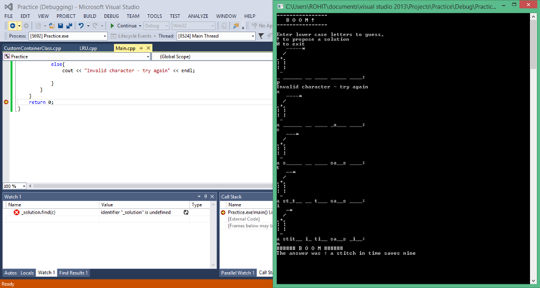This screenshot has height=288, width=540.
Task: Click the current frame arrow in Call Stack
Action: coord(223,212)
